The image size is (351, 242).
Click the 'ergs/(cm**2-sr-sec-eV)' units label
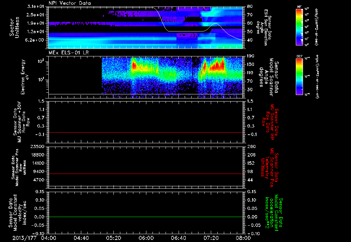(x=317, y=77)
